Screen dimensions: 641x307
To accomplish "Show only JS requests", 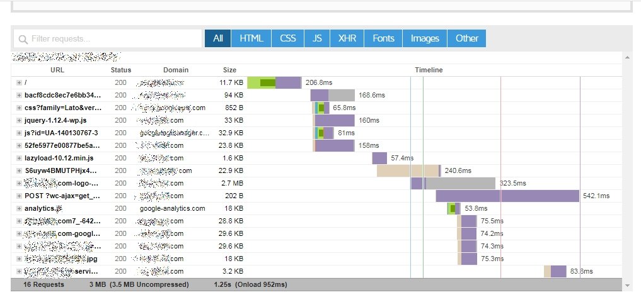I will [317, 38].
